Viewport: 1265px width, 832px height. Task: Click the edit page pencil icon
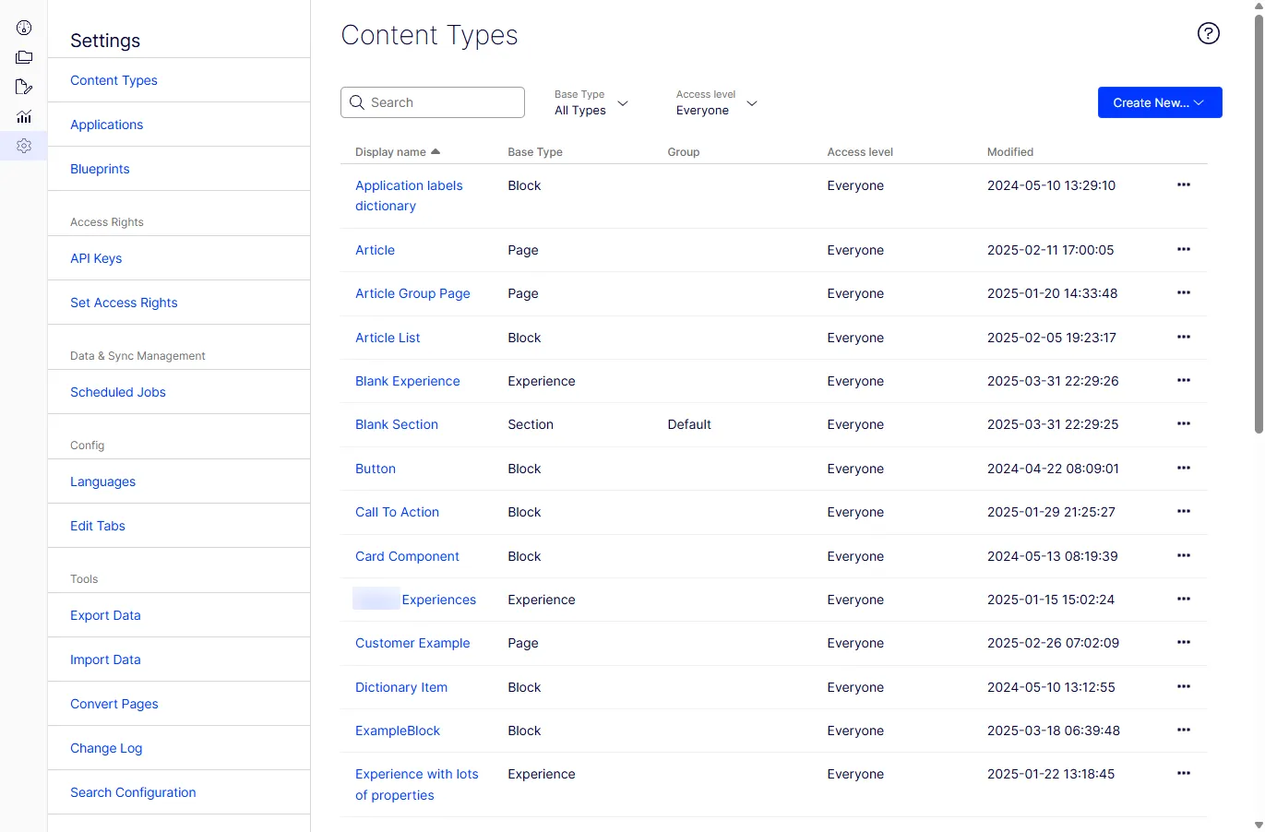point(24,87)
